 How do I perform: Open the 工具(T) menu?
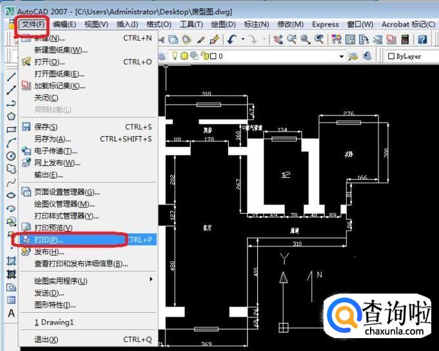pos(191,25)
